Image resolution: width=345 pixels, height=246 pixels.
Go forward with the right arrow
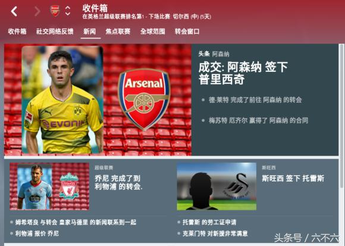[37, 11]
